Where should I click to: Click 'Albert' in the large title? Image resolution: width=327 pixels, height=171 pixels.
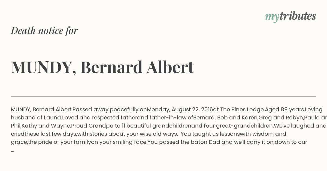click(x=170, y=67)
